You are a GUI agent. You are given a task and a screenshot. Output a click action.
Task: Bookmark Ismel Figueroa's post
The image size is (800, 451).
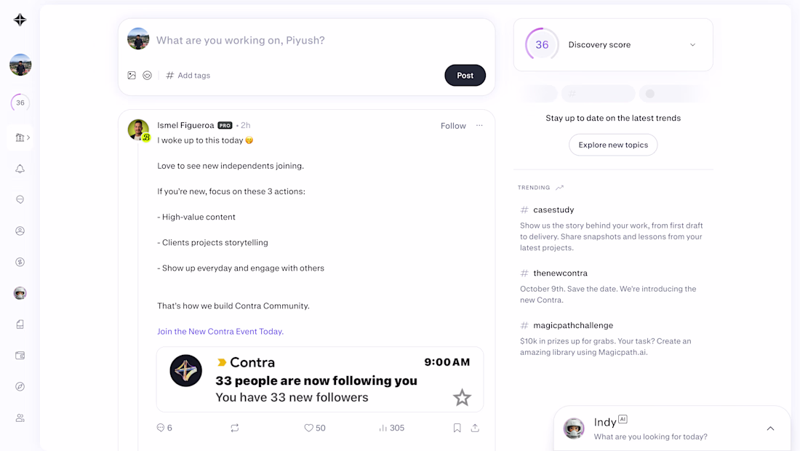click(457, 428)
